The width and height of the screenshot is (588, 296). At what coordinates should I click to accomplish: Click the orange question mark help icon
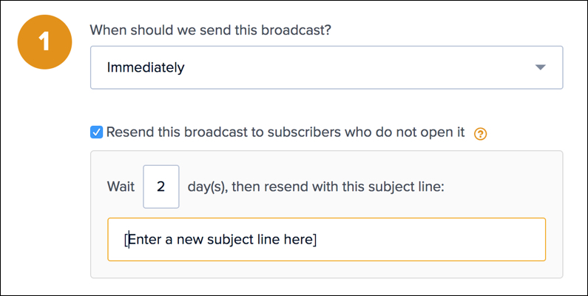pos(480,134)
